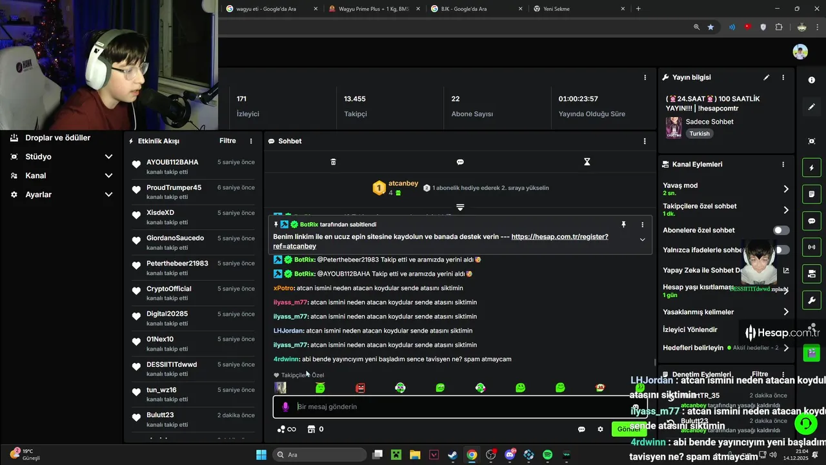Open Yasaklanmış kelimeler arrow

pos(786,312)
